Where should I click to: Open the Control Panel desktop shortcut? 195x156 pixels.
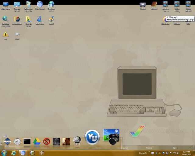17,7
